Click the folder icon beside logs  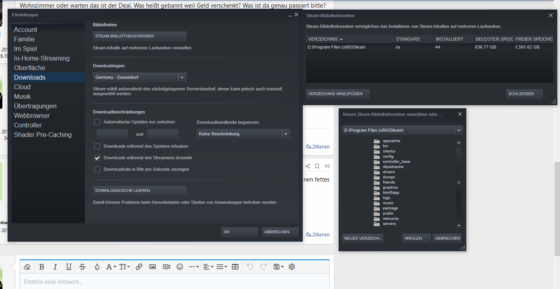pyautogui.click(x=377, y=198)
